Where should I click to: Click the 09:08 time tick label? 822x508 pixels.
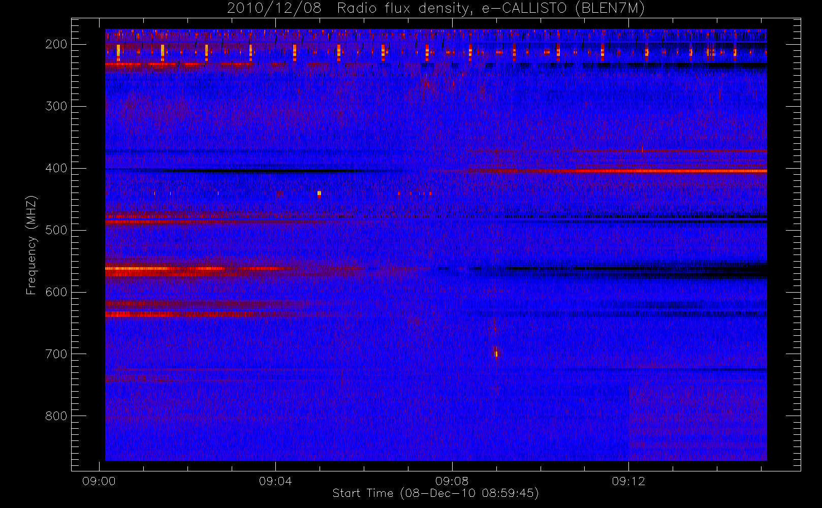coord(452,481)
